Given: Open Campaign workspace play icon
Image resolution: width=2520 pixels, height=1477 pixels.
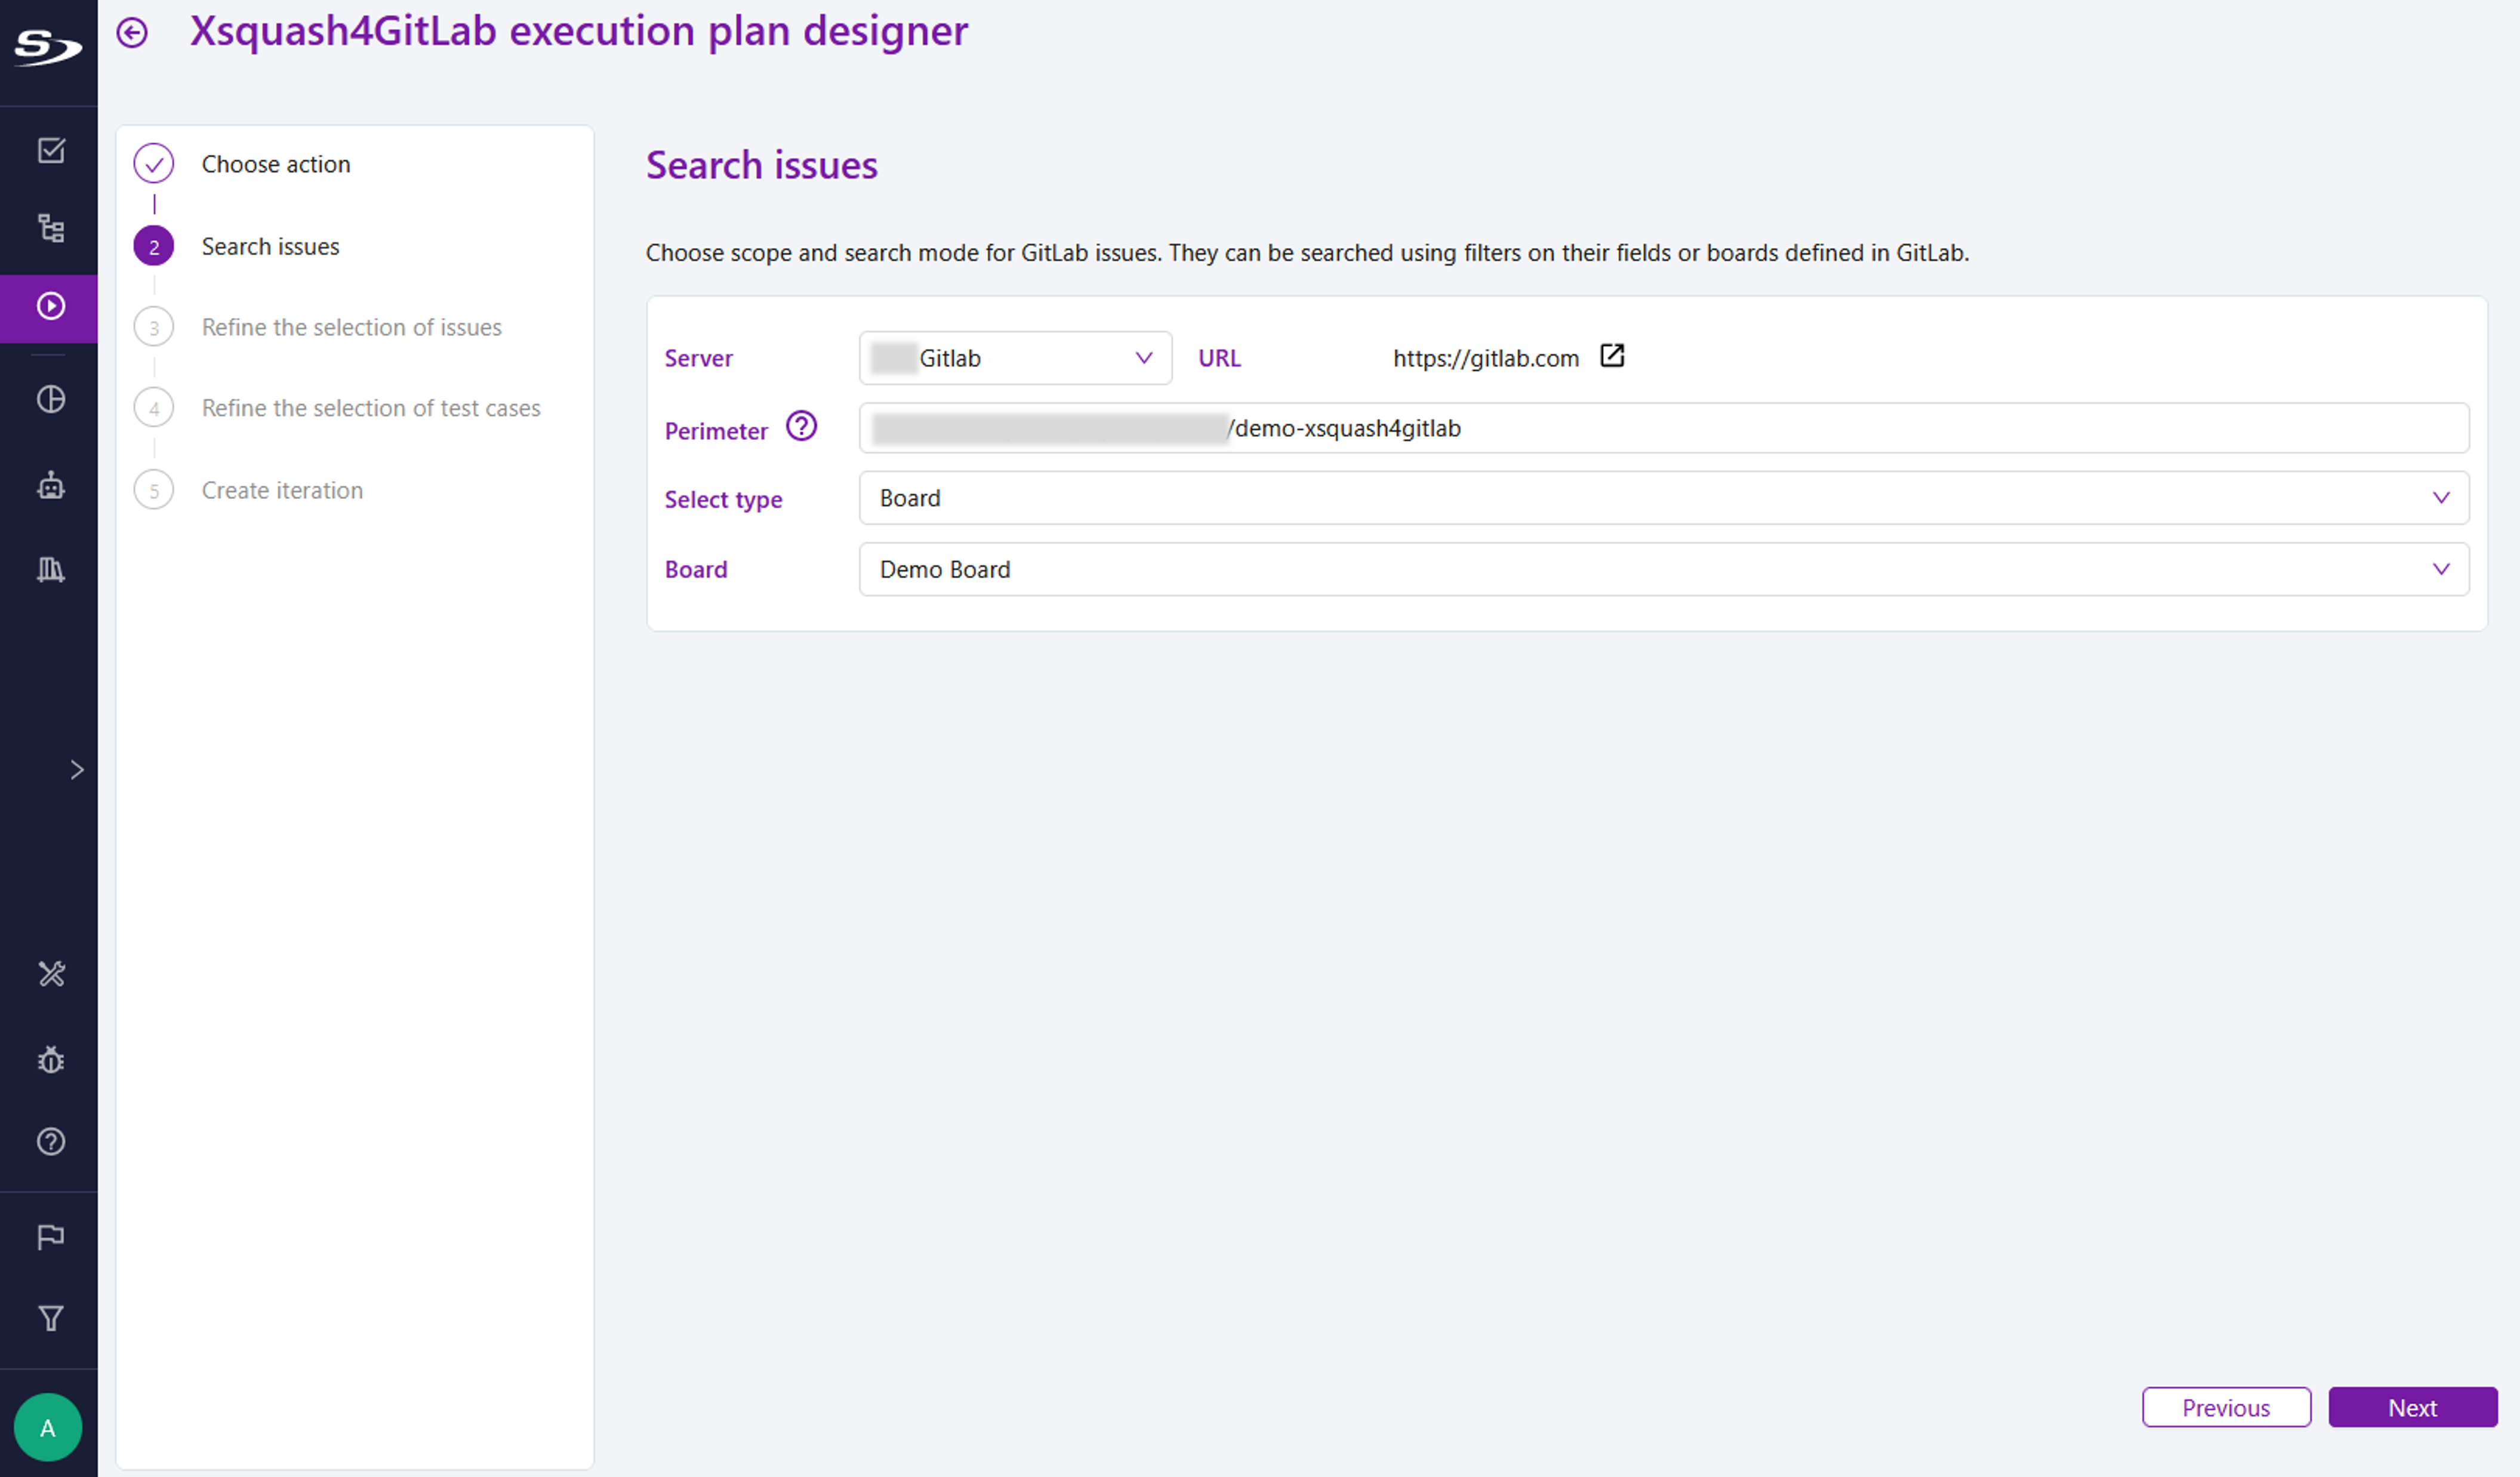Looking at the screenshot, I should pyautogui.click(x=50, y=306).
